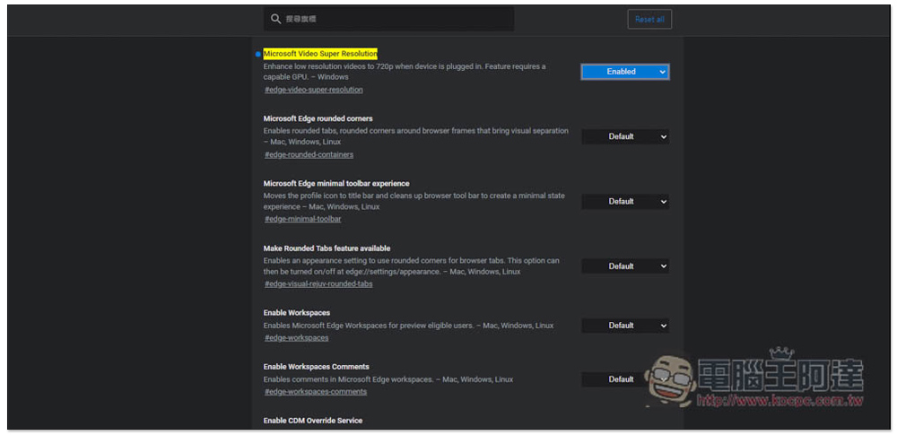Expand the Rounded Tabs feature dropdown

click(x=624, y=266)
